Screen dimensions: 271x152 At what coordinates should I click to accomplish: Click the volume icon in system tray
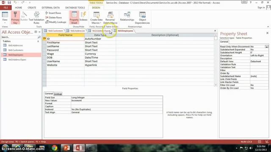pos(251,148)
